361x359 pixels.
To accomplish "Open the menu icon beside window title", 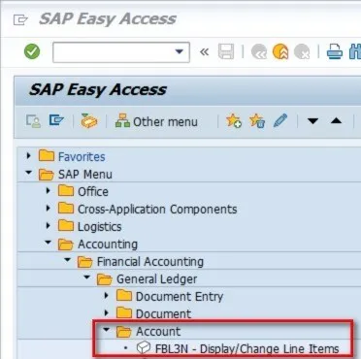I will (20, 19).
